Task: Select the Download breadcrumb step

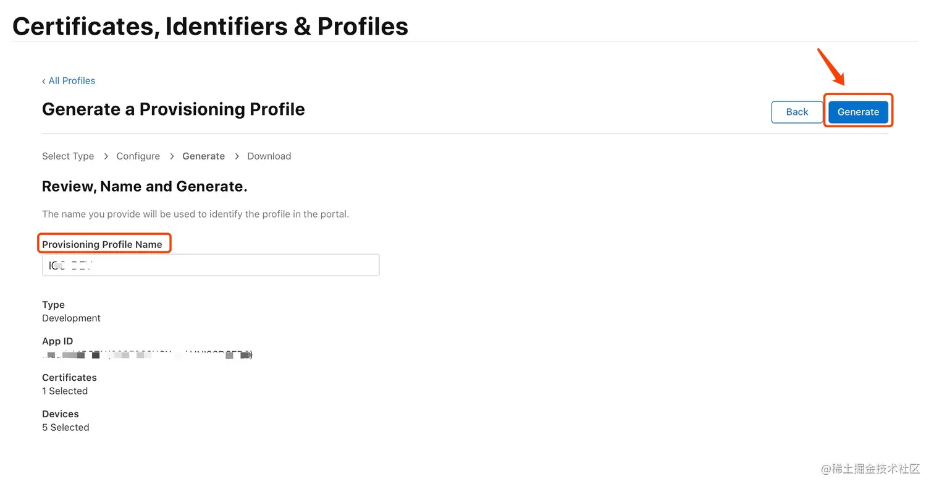Action: click(x=269, y=156)
